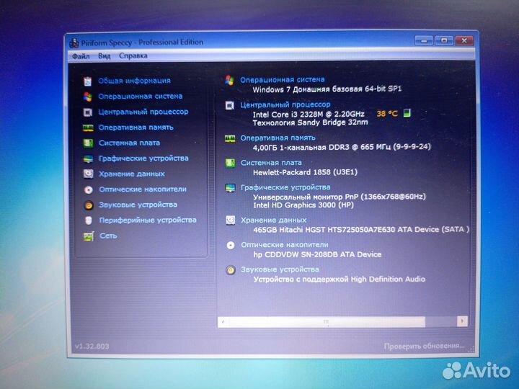Click the 38 °C CPU temperature value
Screen dimensions: 519x389
coord(387,114)
